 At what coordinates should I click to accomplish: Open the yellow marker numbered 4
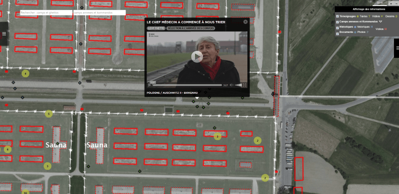25,74
